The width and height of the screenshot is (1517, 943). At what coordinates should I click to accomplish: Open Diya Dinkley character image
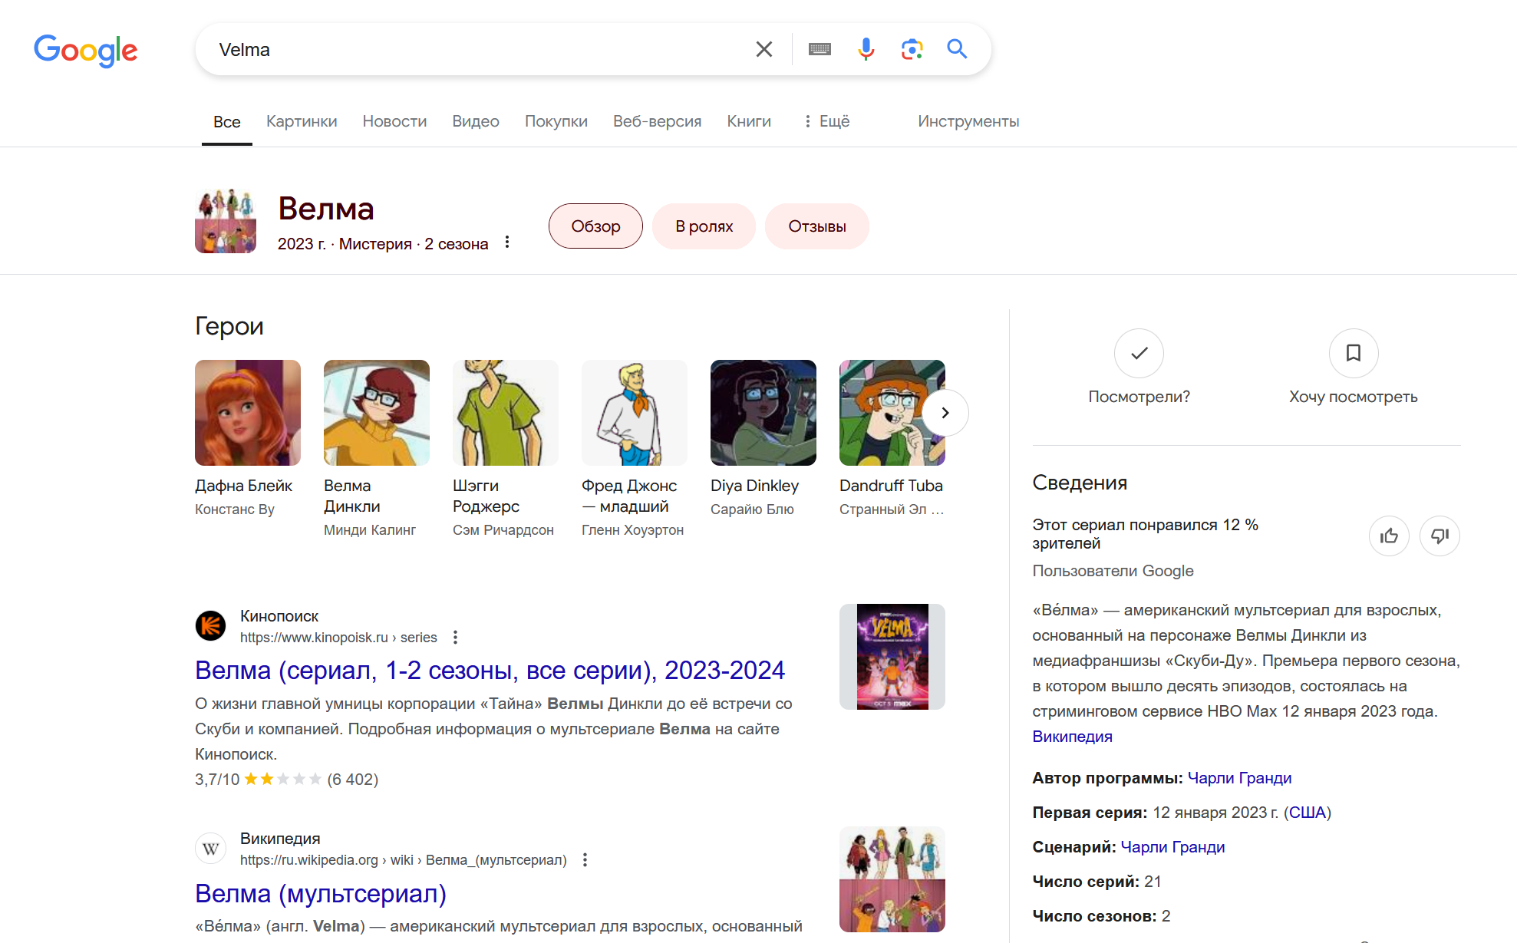click(763, 413)
